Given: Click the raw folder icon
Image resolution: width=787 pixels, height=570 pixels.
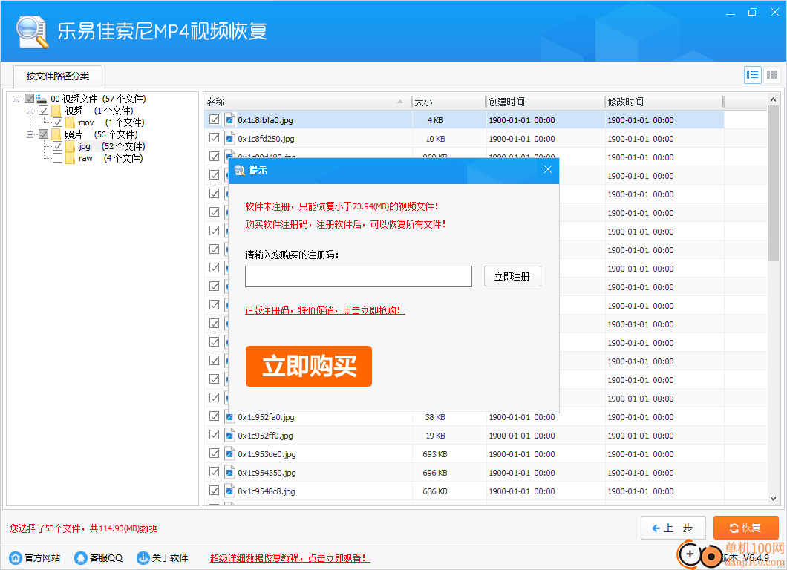Looking at the screenshot, I should [71, 159].
